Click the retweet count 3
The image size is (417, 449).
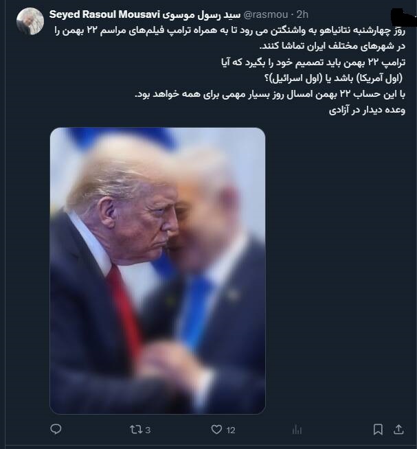148,430
